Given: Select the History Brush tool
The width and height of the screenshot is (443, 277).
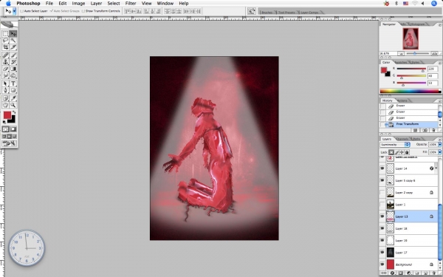Looking at the screenshot, I should [13, 62].
